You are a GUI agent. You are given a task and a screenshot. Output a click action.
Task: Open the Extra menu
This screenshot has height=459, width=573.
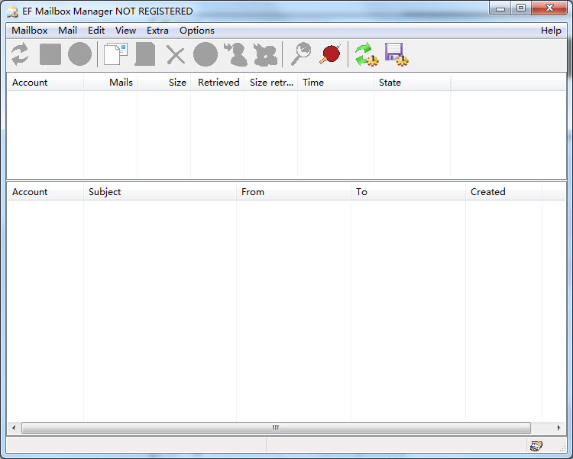(157, 31)
